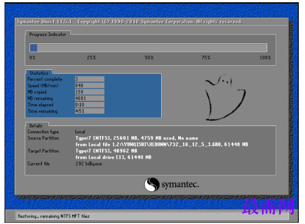Click the 'Source Partition' label
305x224 pixels.
coord(43,138)
